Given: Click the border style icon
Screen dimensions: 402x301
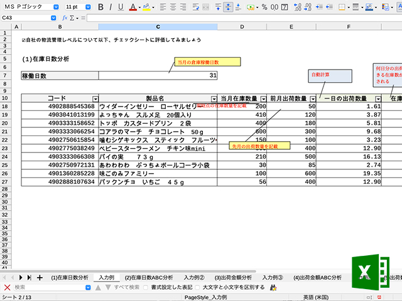Looking at the screenshot, I should pos(356,7).
